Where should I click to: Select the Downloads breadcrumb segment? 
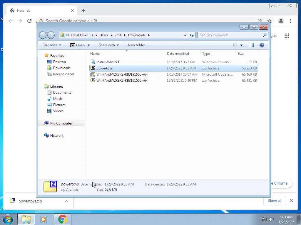tap(137, 35)
